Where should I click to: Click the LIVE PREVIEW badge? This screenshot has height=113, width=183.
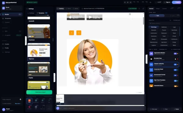pyautogui.click(x=132, y=8)
